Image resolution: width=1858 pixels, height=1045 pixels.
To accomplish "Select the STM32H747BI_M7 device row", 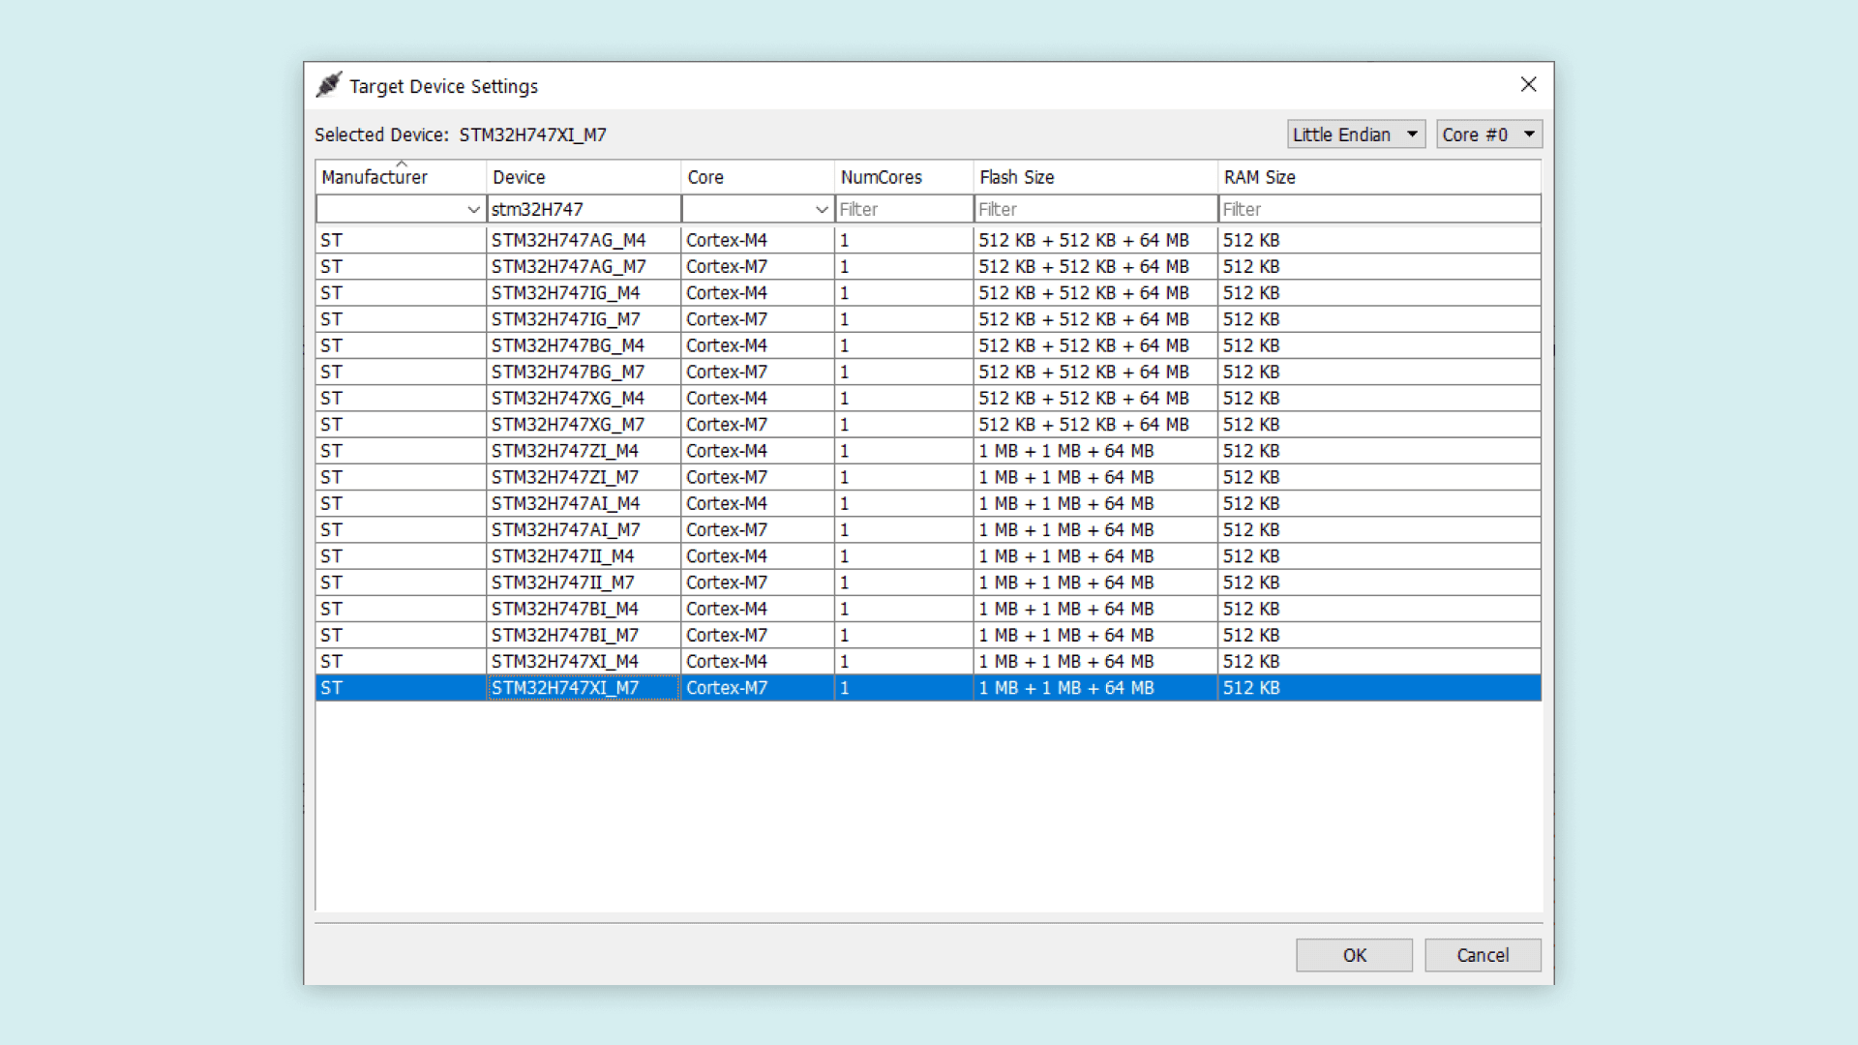I will (564, 636).
